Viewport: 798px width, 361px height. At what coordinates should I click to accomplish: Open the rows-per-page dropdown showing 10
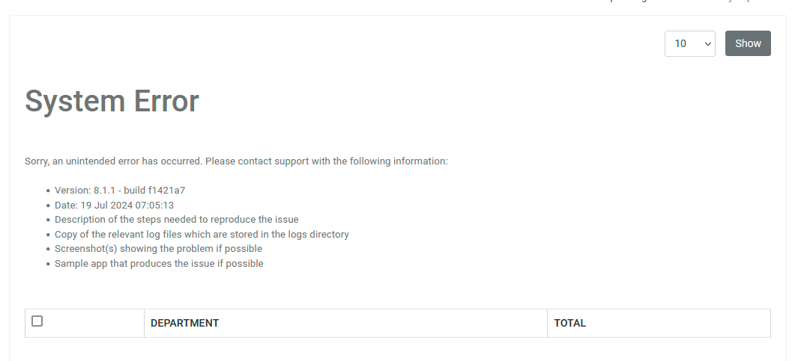[689, 43]
